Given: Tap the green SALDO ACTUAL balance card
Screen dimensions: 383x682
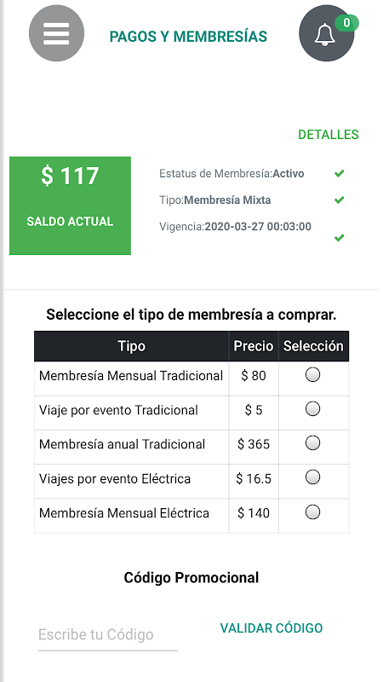Looking at the screenshot, I should point(70,205).
